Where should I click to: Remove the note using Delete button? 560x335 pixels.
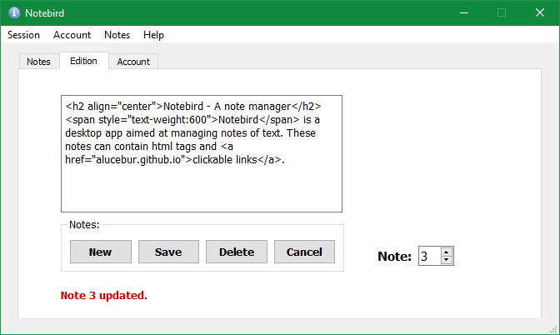237,252
